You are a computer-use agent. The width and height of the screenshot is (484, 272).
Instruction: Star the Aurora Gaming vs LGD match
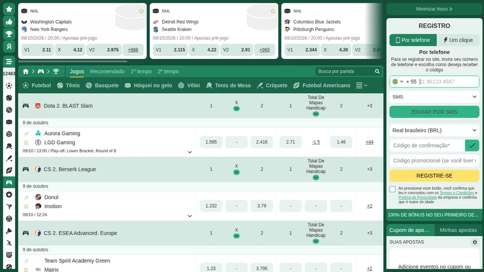[x=26, y=142]
